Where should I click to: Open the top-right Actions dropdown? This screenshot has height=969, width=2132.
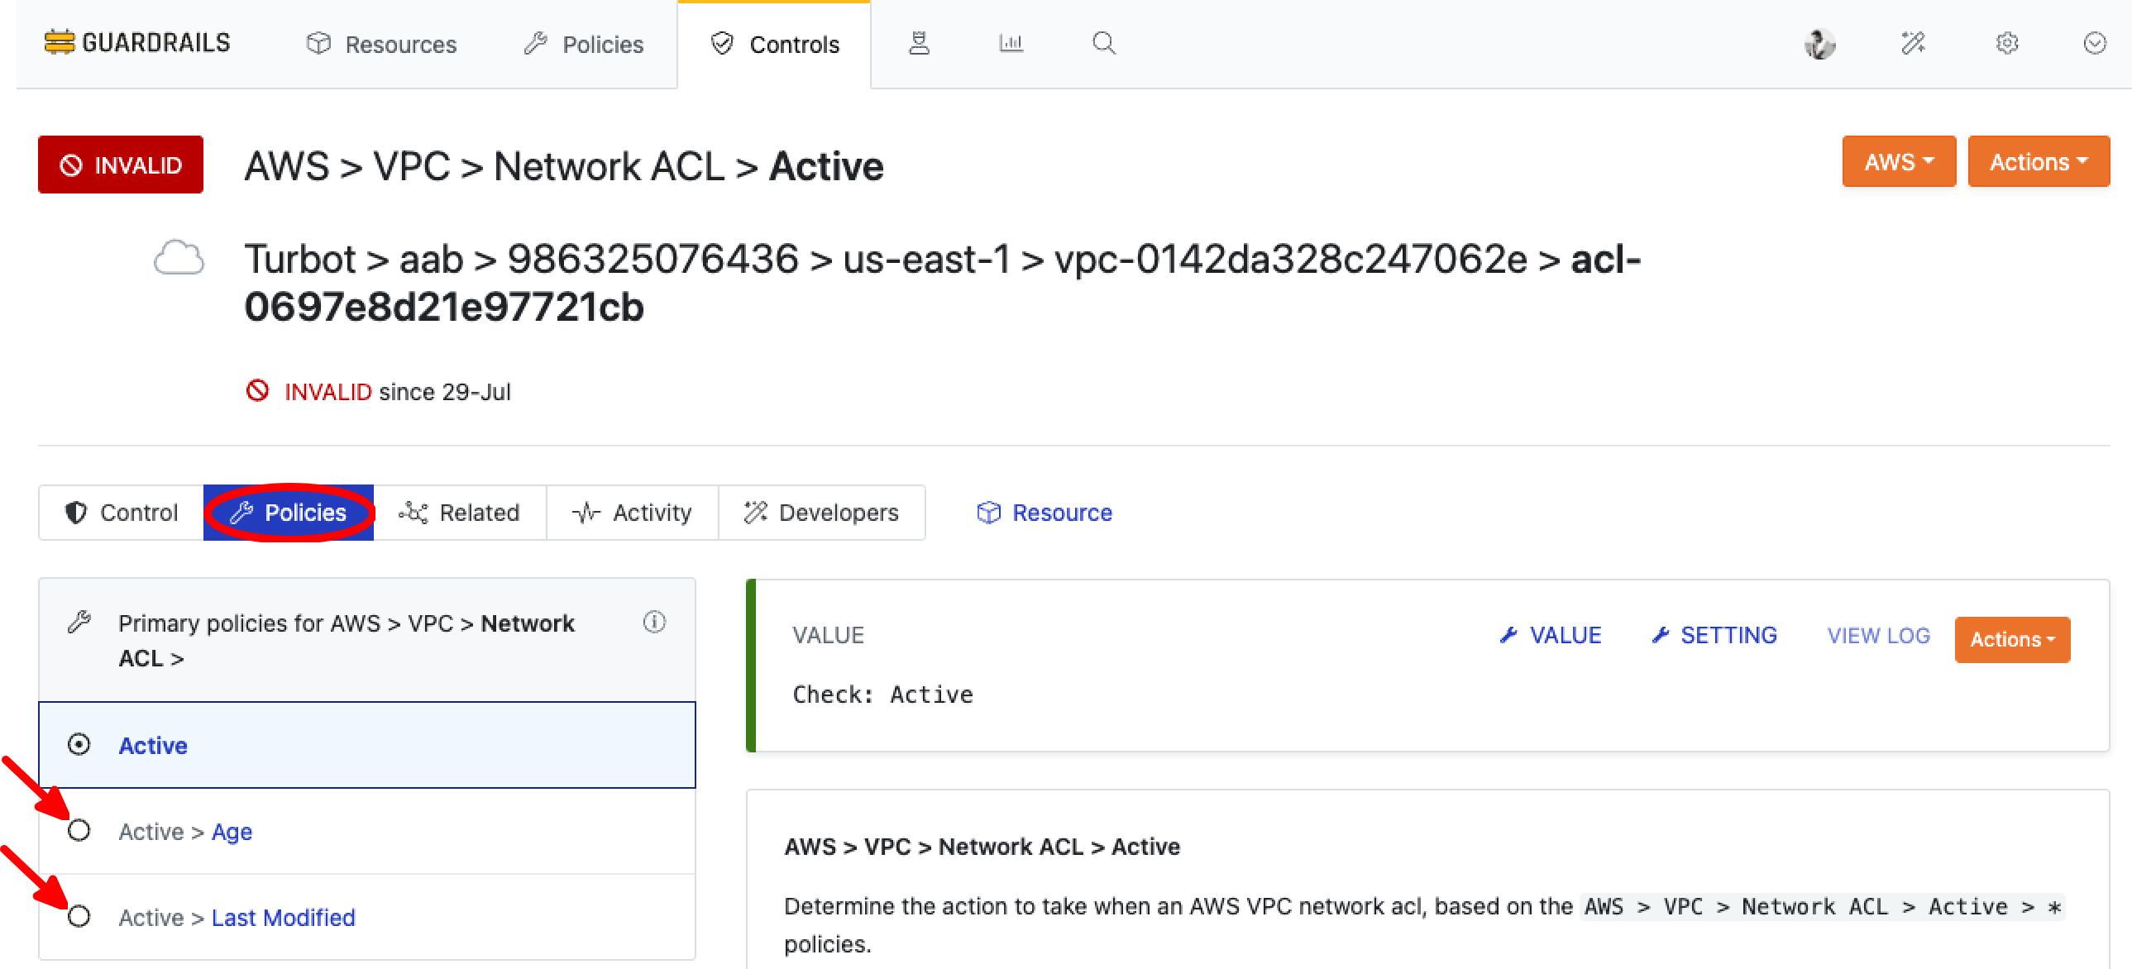coord(2038,162)
